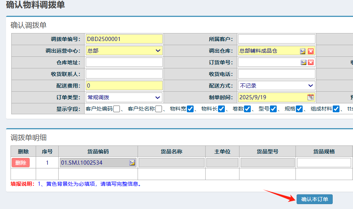Select the 货品规格 cell input in row 1
The image size is (353, 209).
(x=324, y=163)
